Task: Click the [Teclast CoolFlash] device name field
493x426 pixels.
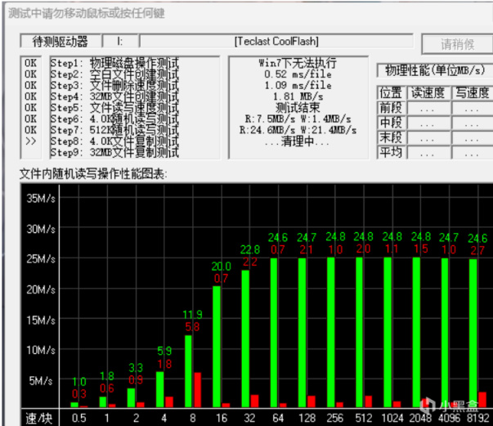Action: coord(276,41)
